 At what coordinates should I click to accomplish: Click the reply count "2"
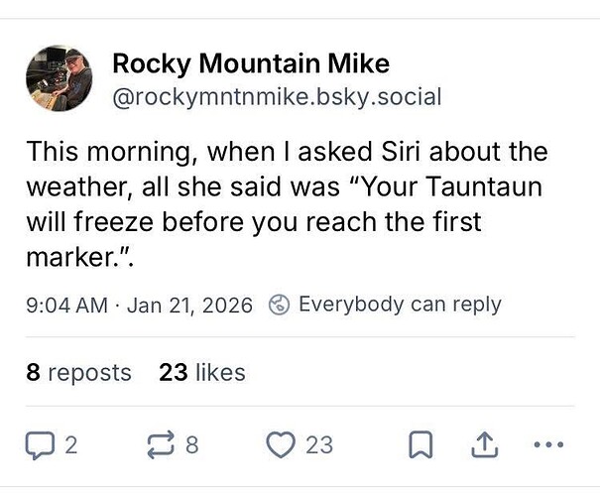(71, 445)
